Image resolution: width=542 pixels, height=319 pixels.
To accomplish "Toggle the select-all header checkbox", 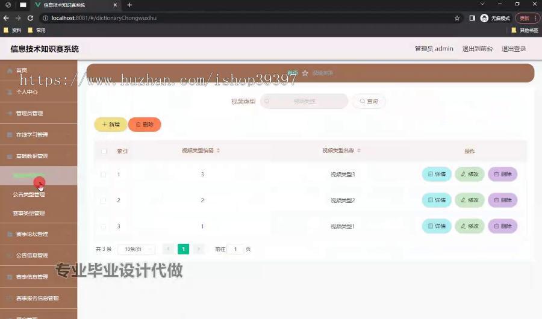I will pos(104,152).
